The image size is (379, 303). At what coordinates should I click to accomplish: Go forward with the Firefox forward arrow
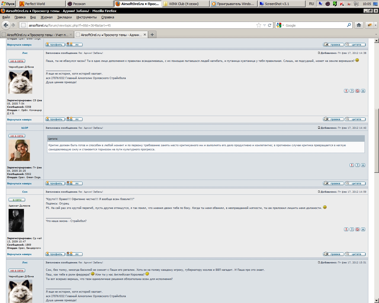point(13,25)
